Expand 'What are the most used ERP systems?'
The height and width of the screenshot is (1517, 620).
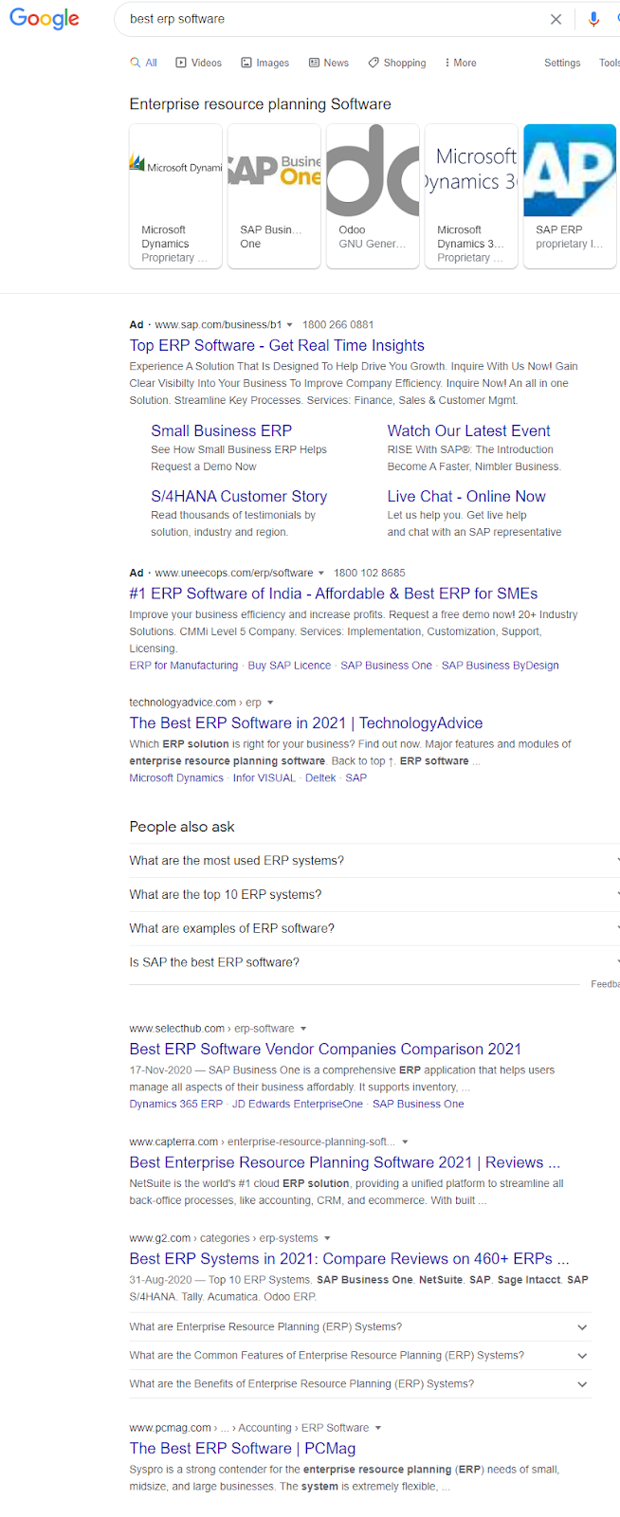[x=374, y=861]
